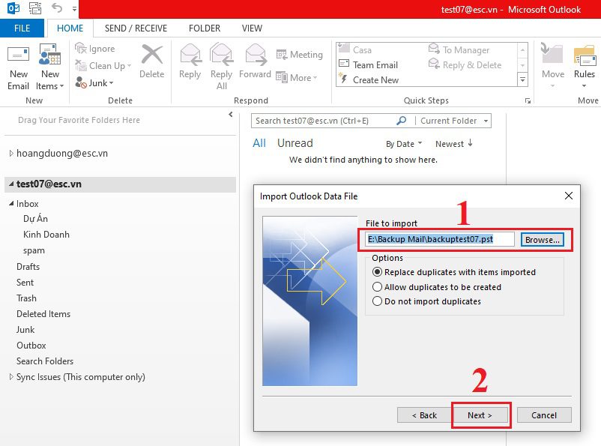Click the Send/Receive All Folders quick icon
Viewport: 601px width, 446px height.
coord(35,8)
